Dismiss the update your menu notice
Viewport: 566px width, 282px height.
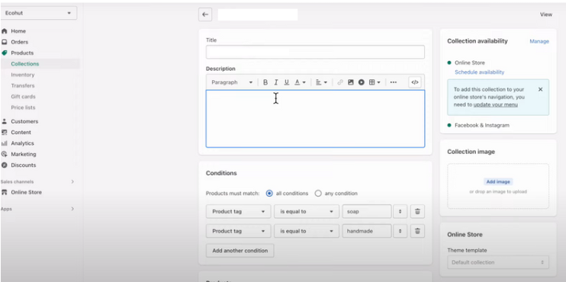pyautogui.click(x=540, y=89)
